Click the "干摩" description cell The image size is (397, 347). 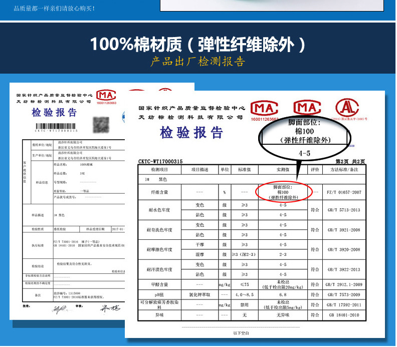(200, 245)
